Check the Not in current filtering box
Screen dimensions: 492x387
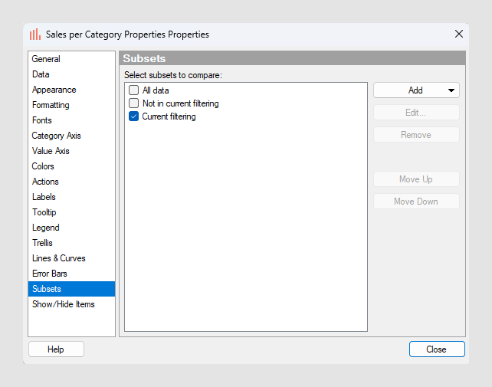point(134,103)
